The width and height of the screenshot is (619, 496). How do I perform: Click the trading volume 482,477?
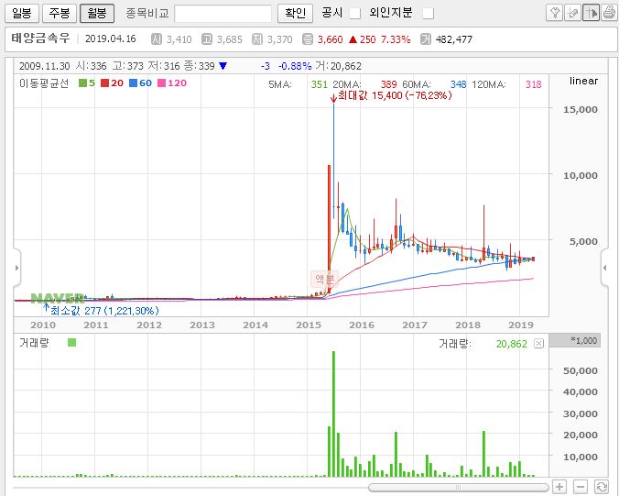coord(454,39)
